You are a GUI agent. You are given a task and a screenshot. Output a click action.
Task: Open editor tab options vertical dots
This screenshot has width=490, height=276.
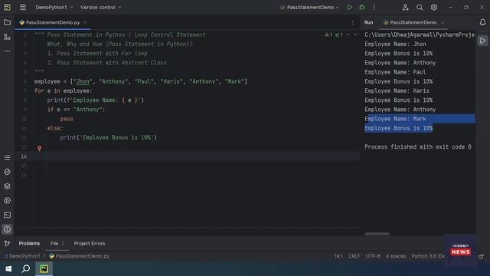click(x=353, y=22)
